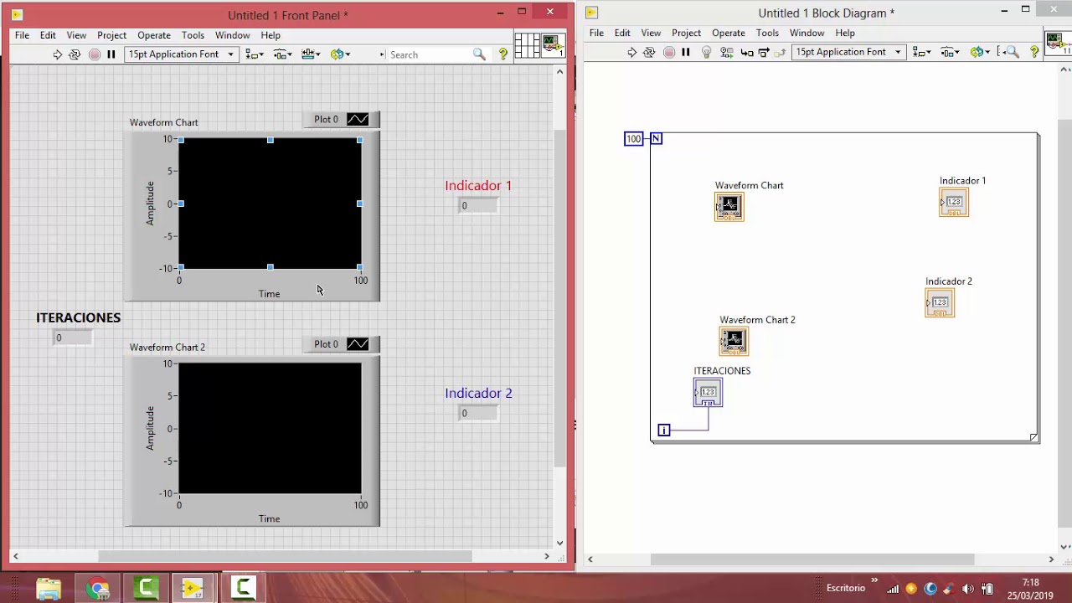Screen dimensions: 1072x603
Task: Click the volume icon in system tray
Action: 968,589
